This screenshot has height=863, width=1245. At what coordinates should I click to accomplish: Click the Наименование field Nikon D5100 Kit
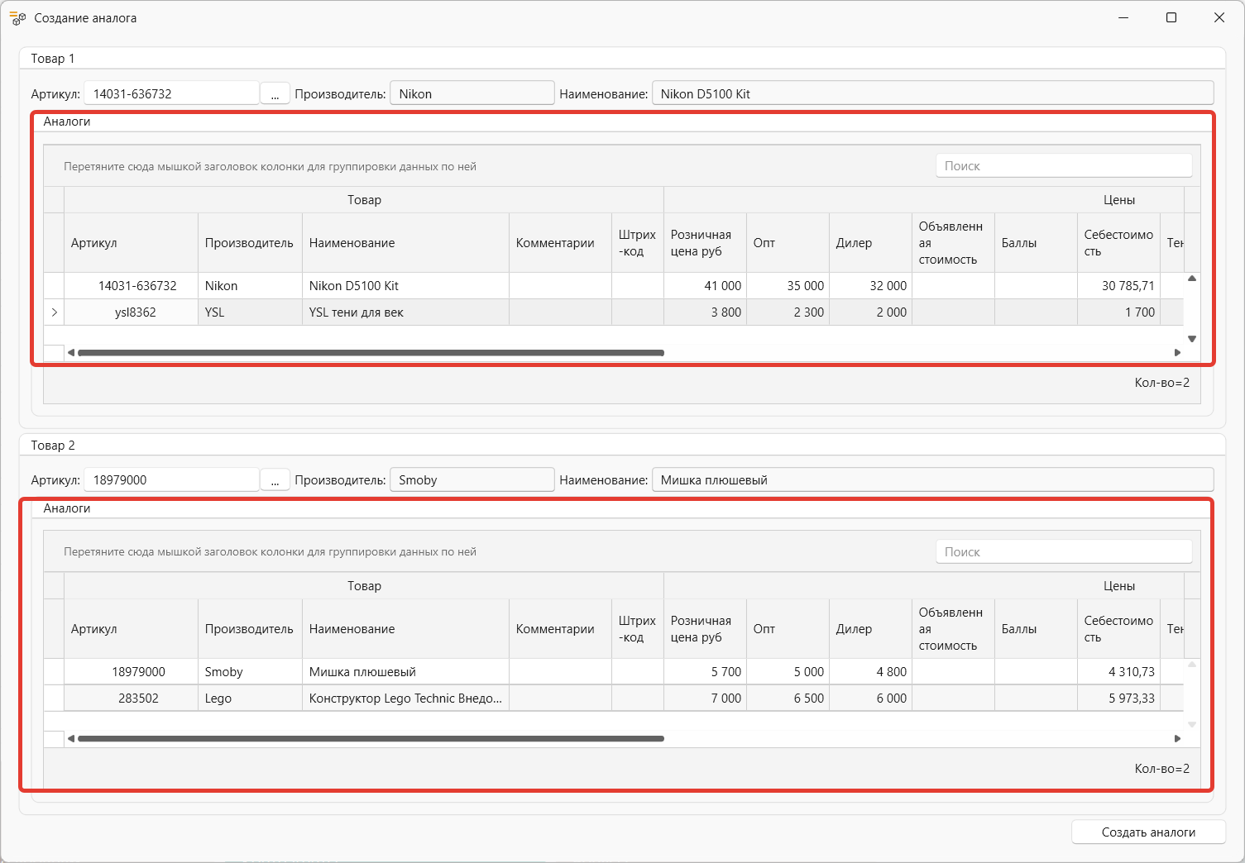(932, 93)
